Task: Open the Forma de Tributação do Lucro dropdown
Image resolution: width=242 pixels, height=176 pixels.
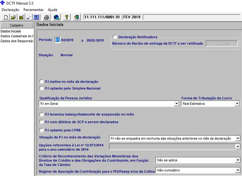Action: click(x=237, y=104)
